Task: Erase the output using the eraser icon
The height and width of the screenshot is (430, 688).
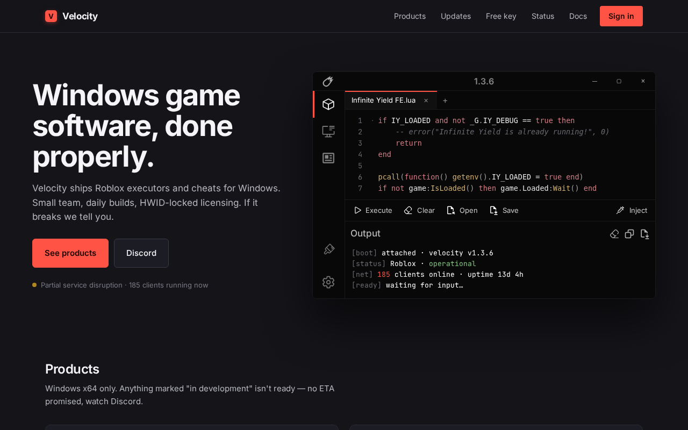Action: [614, 234]
